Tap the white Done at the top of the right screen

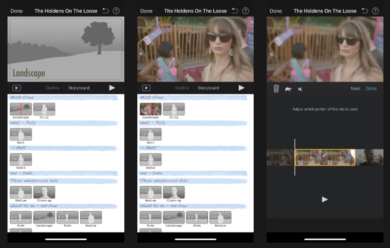pos(276,11)
